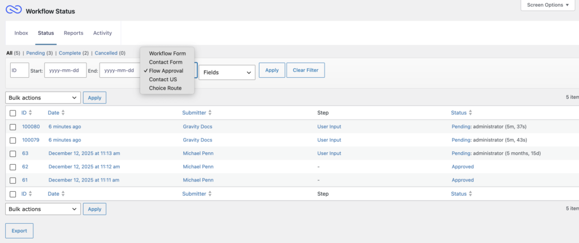Click Apply next to bottom Bulk actions

94,209
